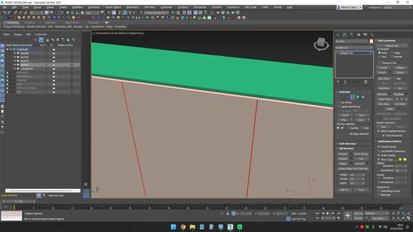Open the Display command panel tab
The image size is (413, 232).
(365, 35)
